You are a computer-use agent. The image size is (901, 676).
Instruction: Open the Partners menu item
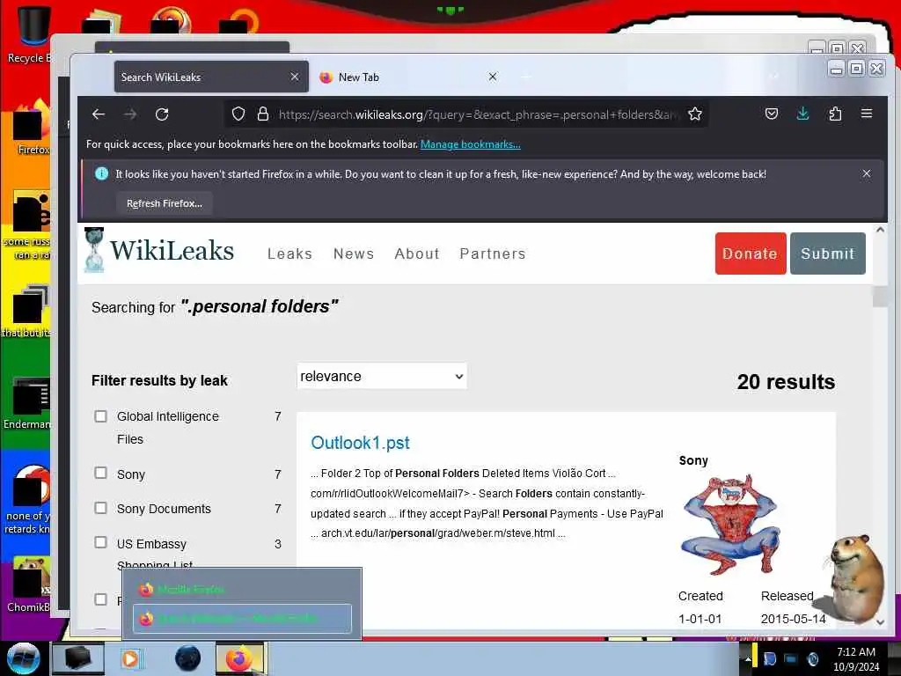click(x=493, y=253)
